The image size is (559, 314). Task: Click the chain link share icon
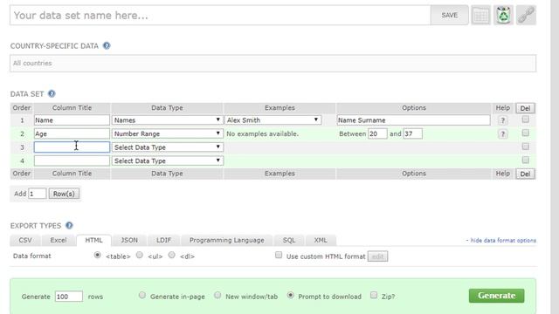[526, 16]
